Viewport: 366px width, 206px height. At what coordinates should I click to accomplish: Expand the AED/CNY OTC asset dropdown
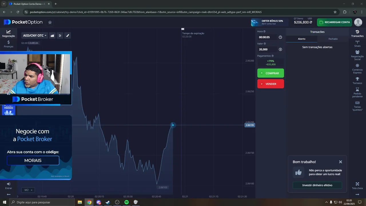(x=35, y=35)
